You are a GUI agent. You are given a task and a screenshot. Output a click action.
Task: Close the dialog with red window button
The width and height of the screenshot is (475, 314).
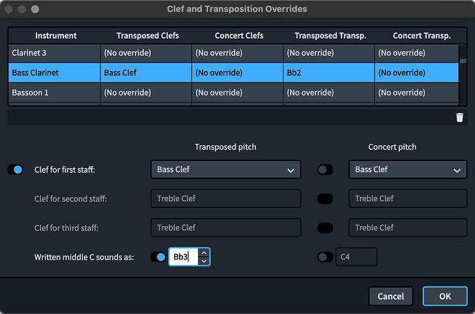pos(9,10)
